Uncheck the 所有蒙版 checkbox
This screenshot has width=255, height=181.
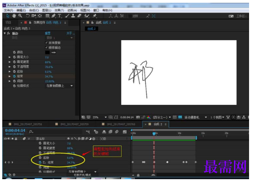pyautogui.click(x=46, y=43)
